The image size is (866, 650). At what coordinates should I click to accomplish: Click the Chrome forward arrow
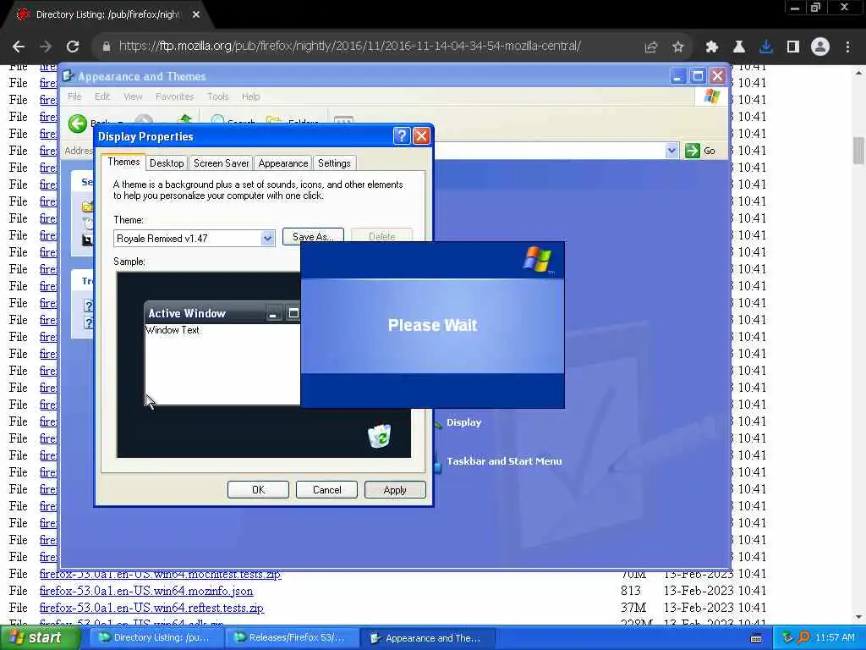click(46, 47)
